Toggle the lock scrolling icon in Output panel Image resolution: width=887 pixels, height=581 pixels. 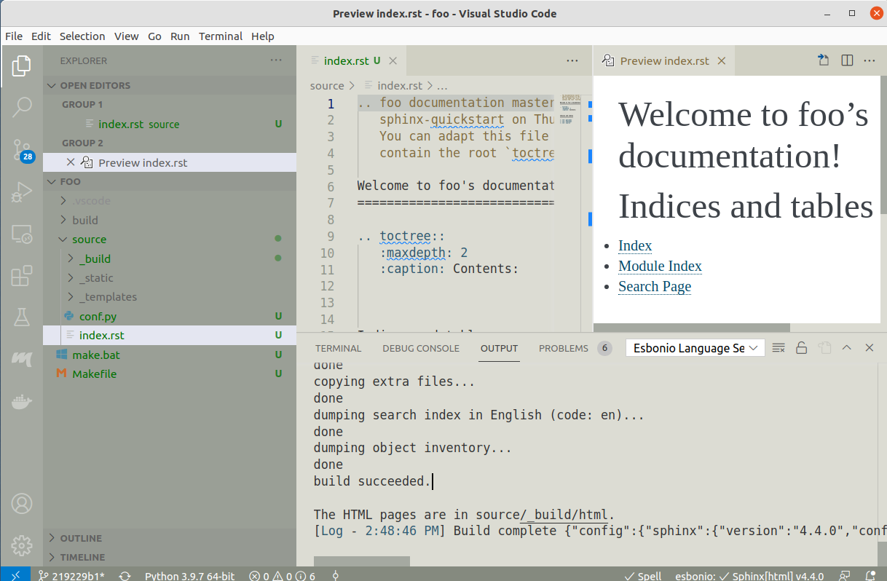click(x=801, y=348)
